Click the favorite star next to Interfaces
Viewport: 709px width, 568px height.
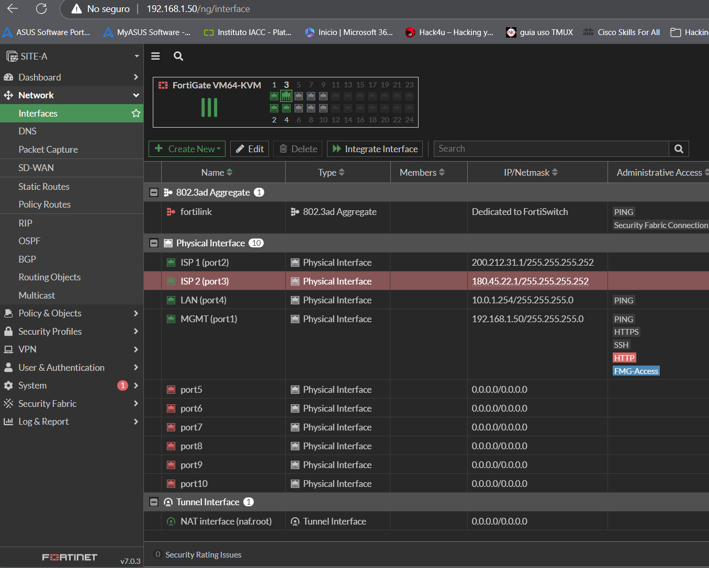[x=136, y=113]
